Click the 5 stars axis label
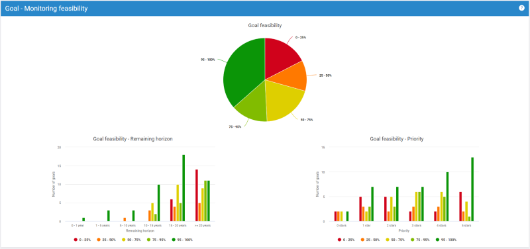Image resolution: width=530 pixels, height=249 pixels. pyautogui.click(x=466, y=225)
